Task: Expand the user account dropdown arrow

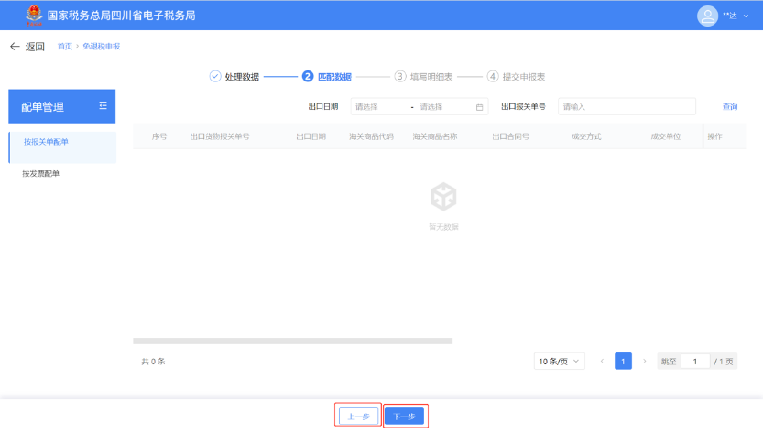Action: [x=746, y=16]
